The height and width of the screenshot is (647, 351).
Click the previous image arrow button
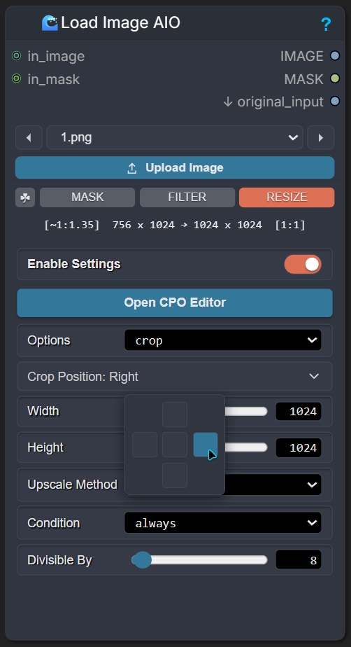pos(29,137)
